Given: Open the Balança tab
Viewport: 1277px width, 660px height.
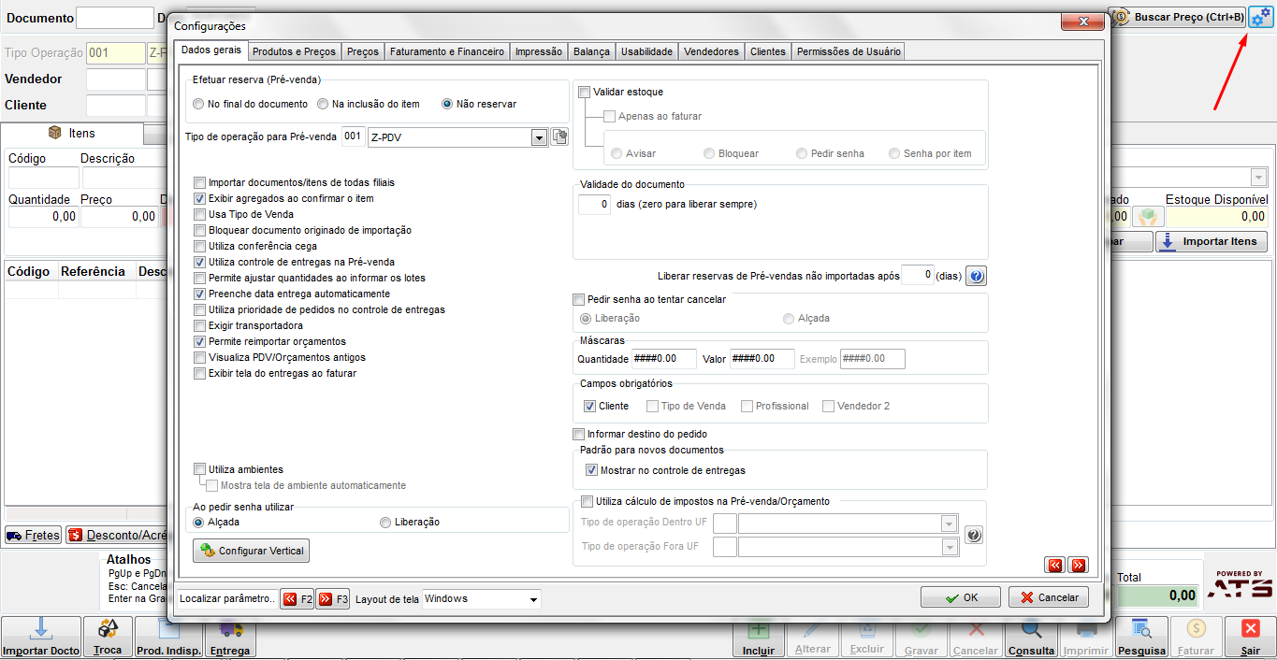Looking at the screenshot, I should pos(592,52).
